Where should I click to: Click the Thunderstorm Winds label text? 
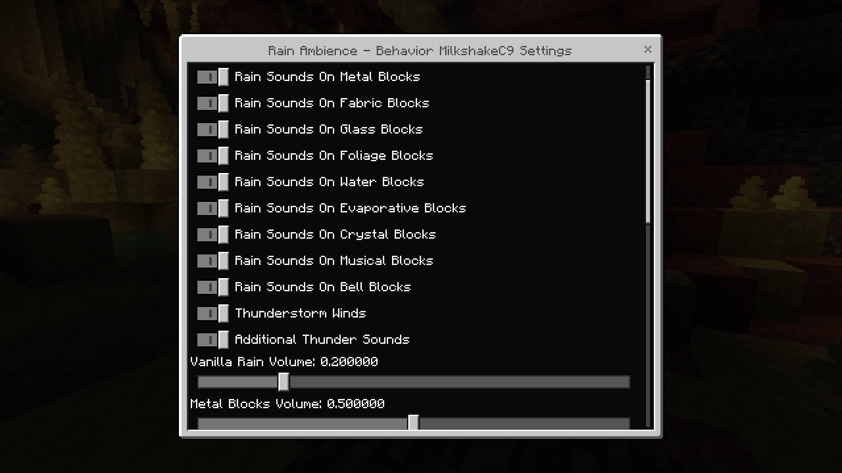click(300, 314)
